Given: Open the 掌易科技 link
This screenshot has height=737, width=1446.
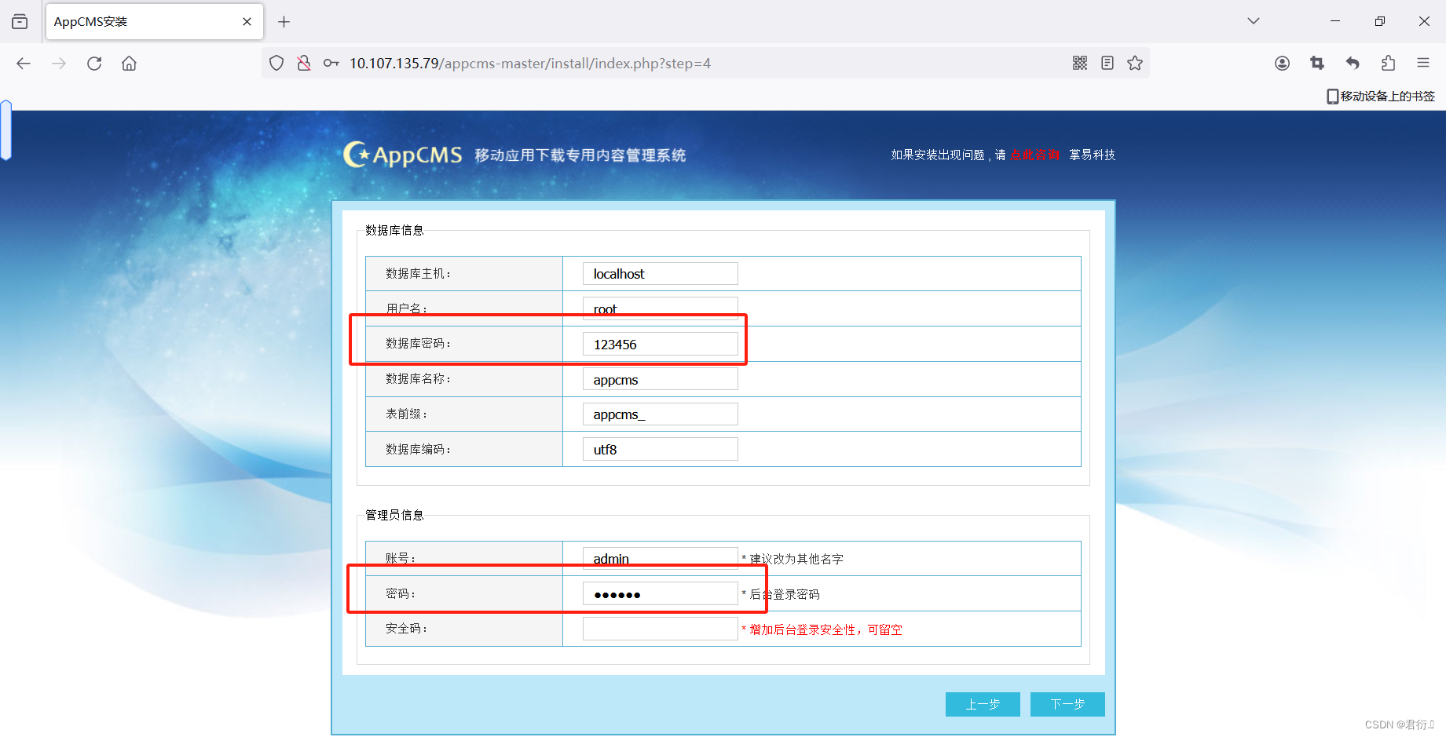Looking at the screenshot, I should 1092,155.
